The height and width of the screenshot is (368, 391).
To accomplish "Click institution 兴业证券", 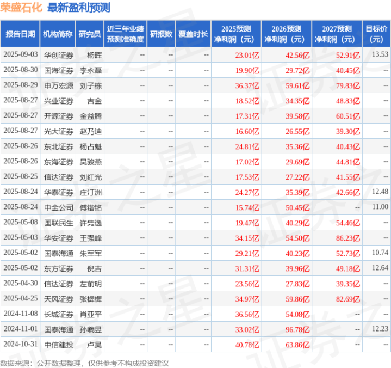I will coord(59,101).
